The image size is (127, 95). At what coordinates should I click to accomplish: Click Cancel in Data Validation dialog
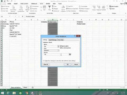tap(76, 64)
